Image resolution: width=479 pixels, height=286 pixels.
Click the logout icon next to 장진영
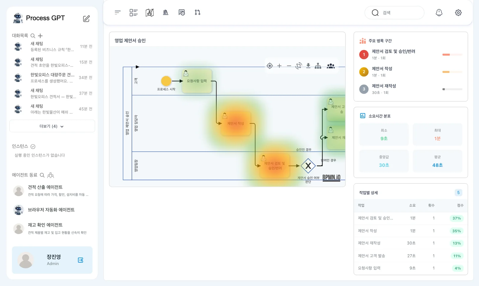point(81,260)
